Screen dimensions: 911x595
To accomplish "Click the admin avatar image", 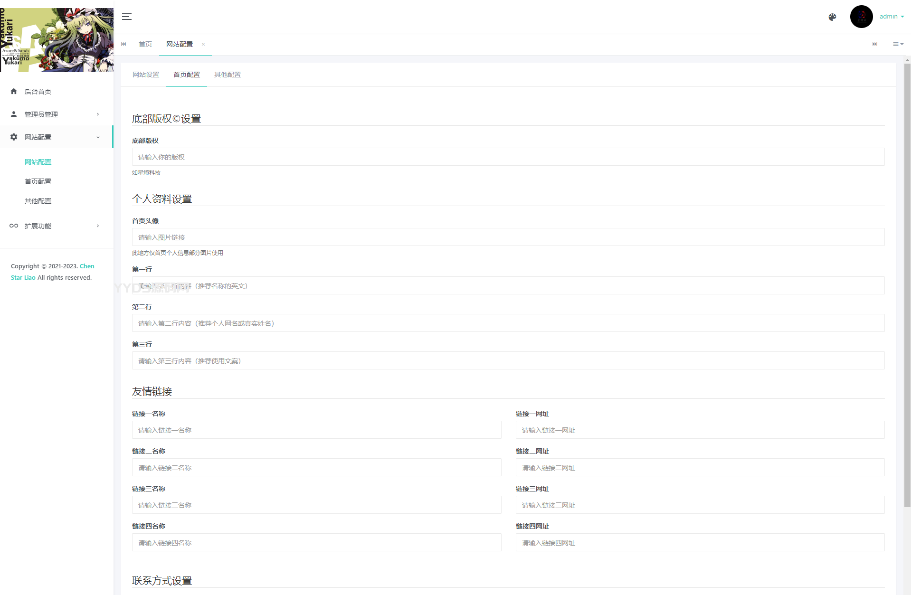I will (861, 17).
